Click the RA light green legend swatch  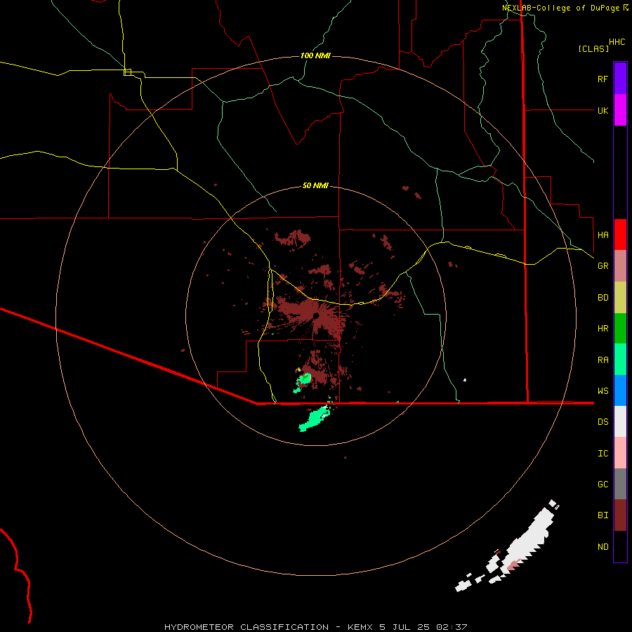click(x=620, y=360)
